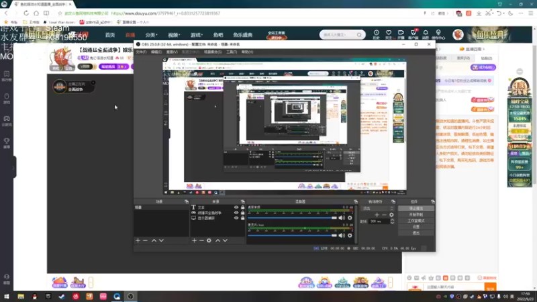Toggle lock on the text source
This screenshot has width=537, height=302.
point(242,207)
